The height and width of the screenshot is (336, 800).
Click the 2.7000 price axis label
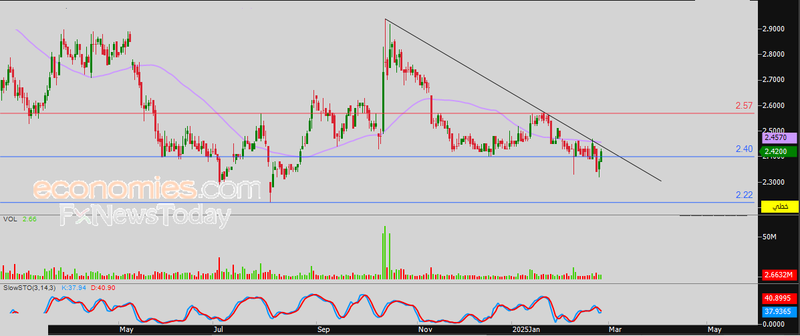[x=775, y=80]
